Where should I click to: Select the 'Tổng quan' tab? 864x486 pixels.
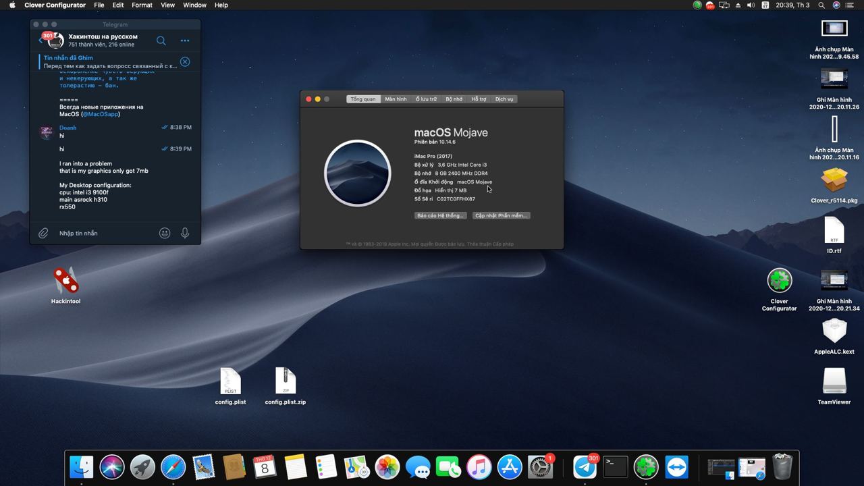click(363, 99)
